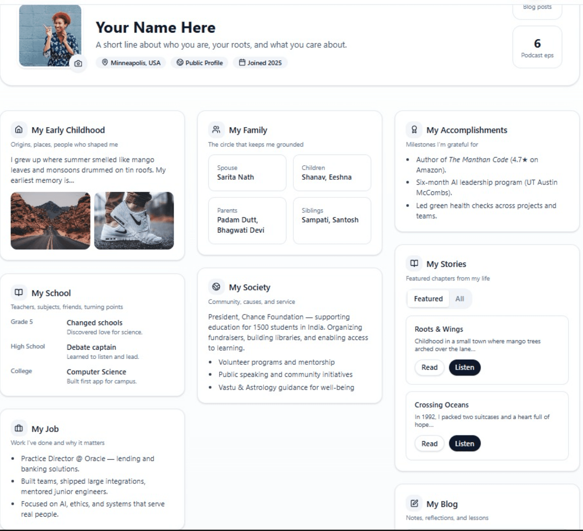
Task: Open the Podcast eps counter card
Action: (x=537, y=47)
